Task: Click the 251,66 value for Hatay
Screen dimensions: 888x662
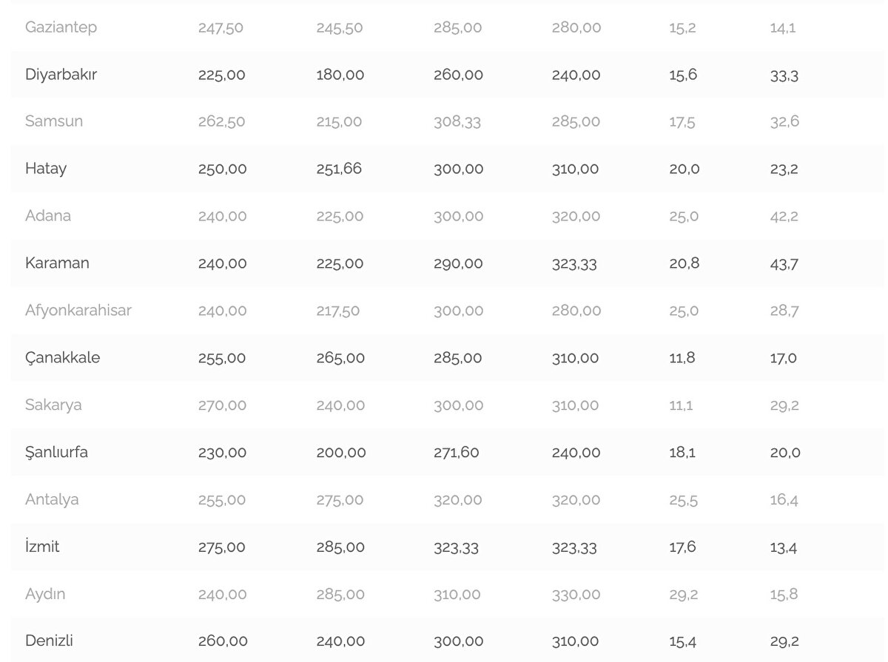Action: pos(339,169)
